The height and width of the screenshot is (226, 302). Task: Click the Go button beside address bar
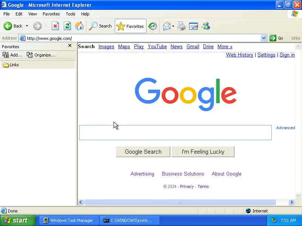coord(277,38)
